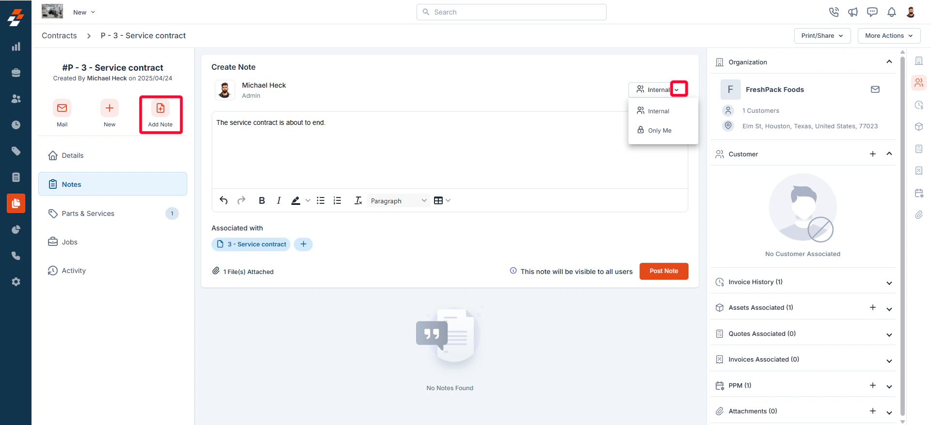Toggle italic formatting
The image size is (931, 425).
[x=279, y=200]
